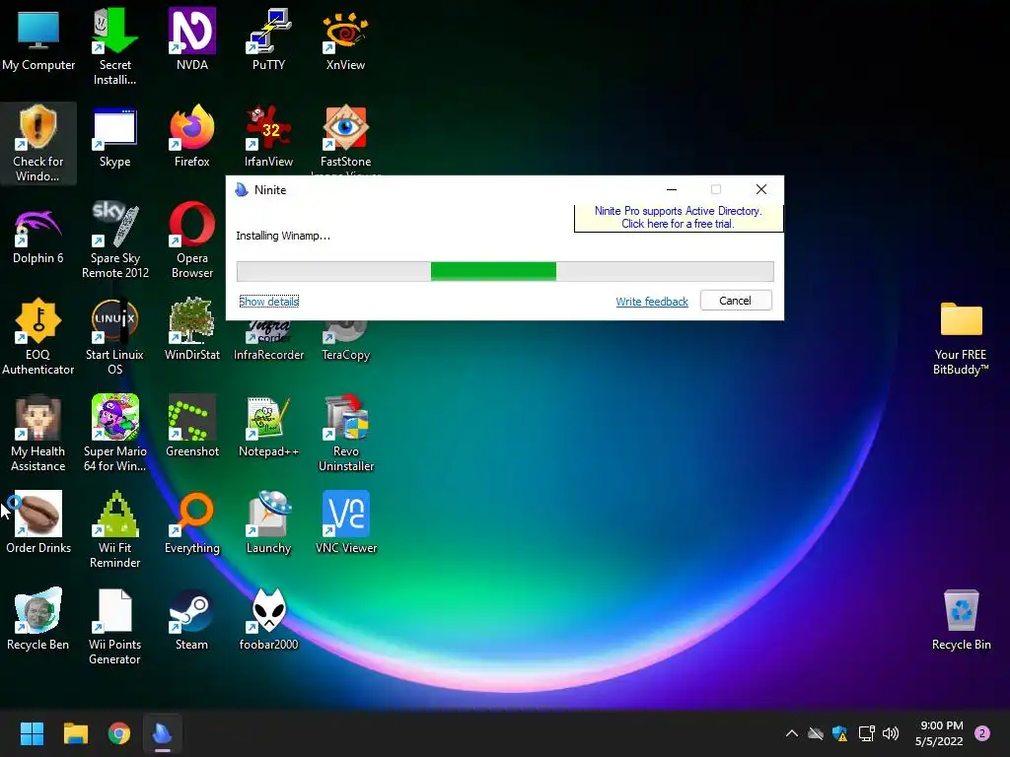Viewport: 1010px width, 757px height.
Task: Open PuTTY desktop shortcut
Action: coord(268,39)
